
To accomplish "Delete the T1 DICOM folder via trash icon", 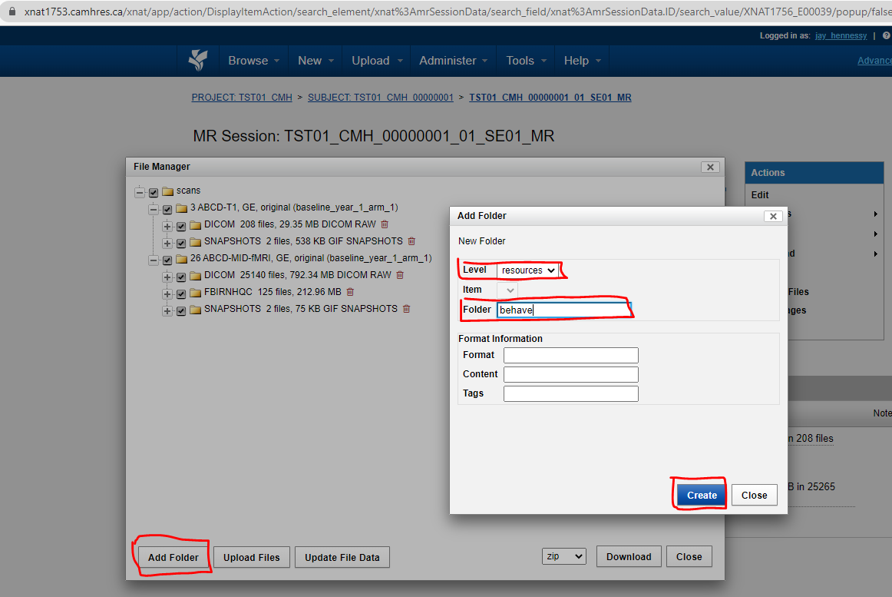I will tap(385, 225).
